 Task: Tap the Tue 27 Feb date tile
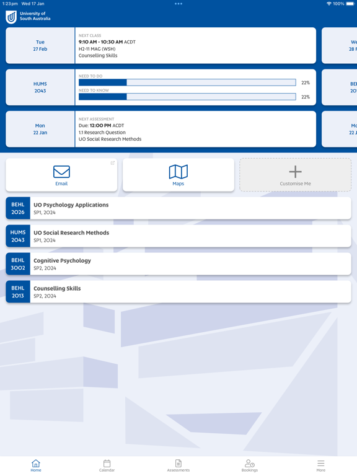coord(40,45)
